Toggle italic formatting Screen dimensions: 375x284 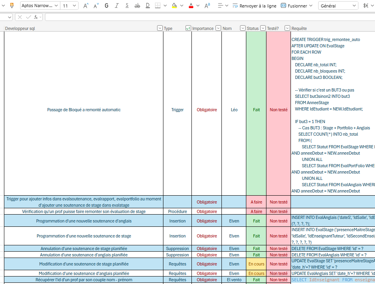tap(117, 6)
